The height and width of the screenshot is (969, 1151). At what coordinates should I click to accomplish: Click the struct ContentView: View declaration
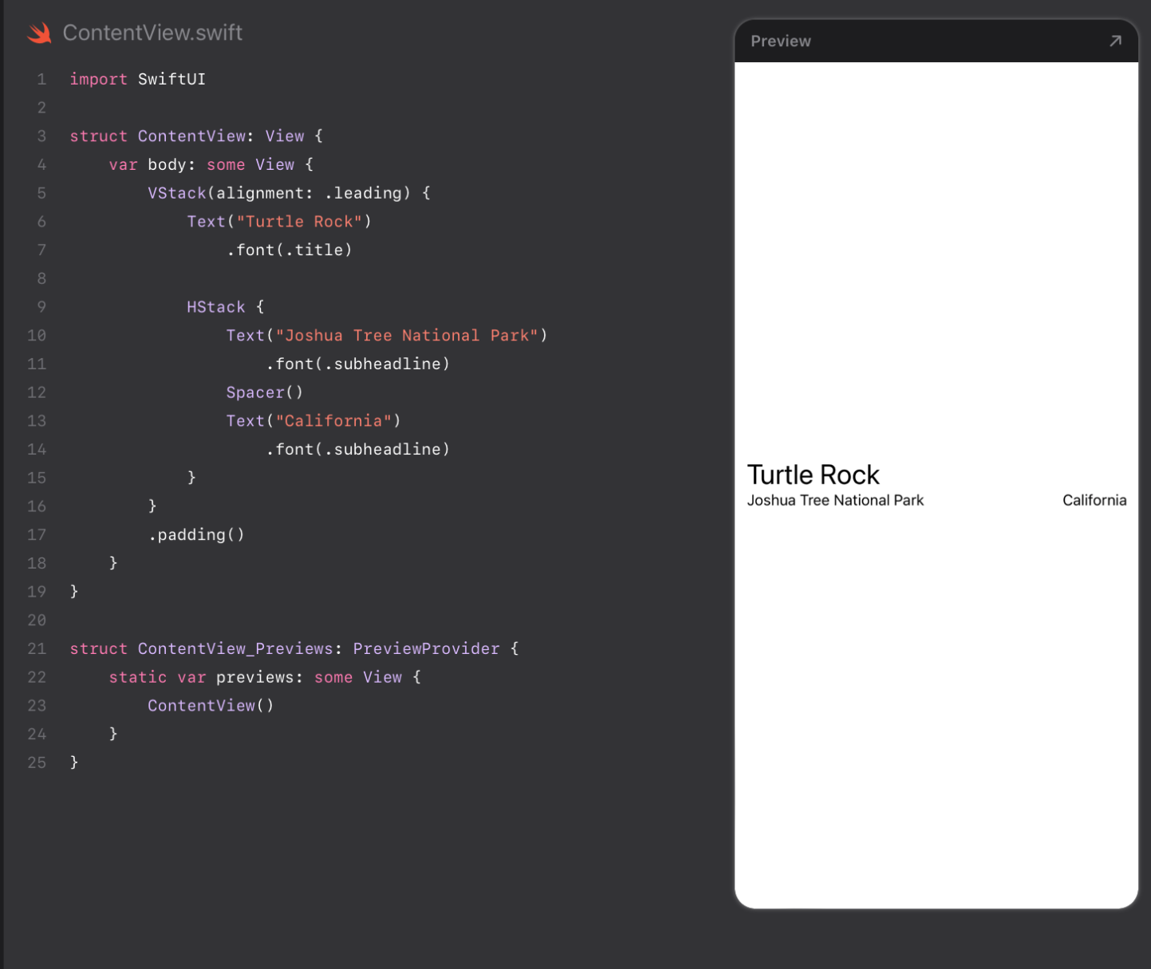pos(196,136)
